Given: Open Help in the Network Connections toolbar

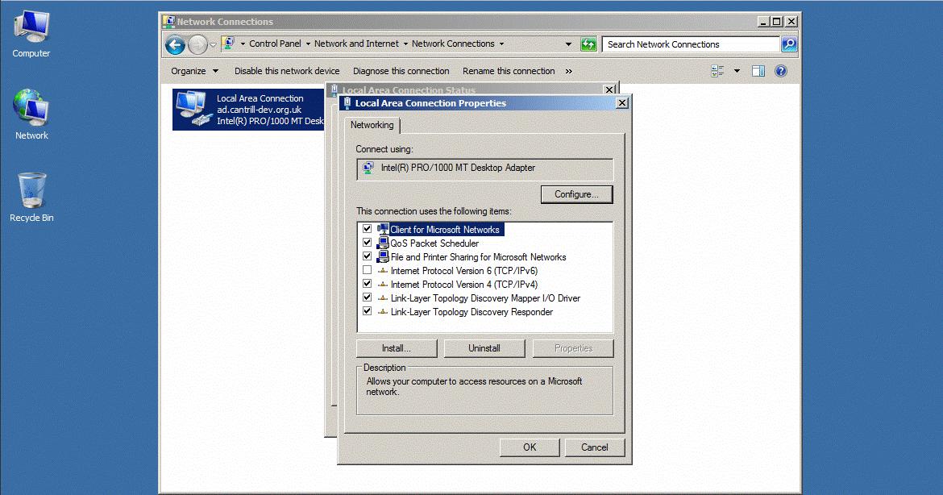Looking at the screenshot, I should (x=779, y=71).
